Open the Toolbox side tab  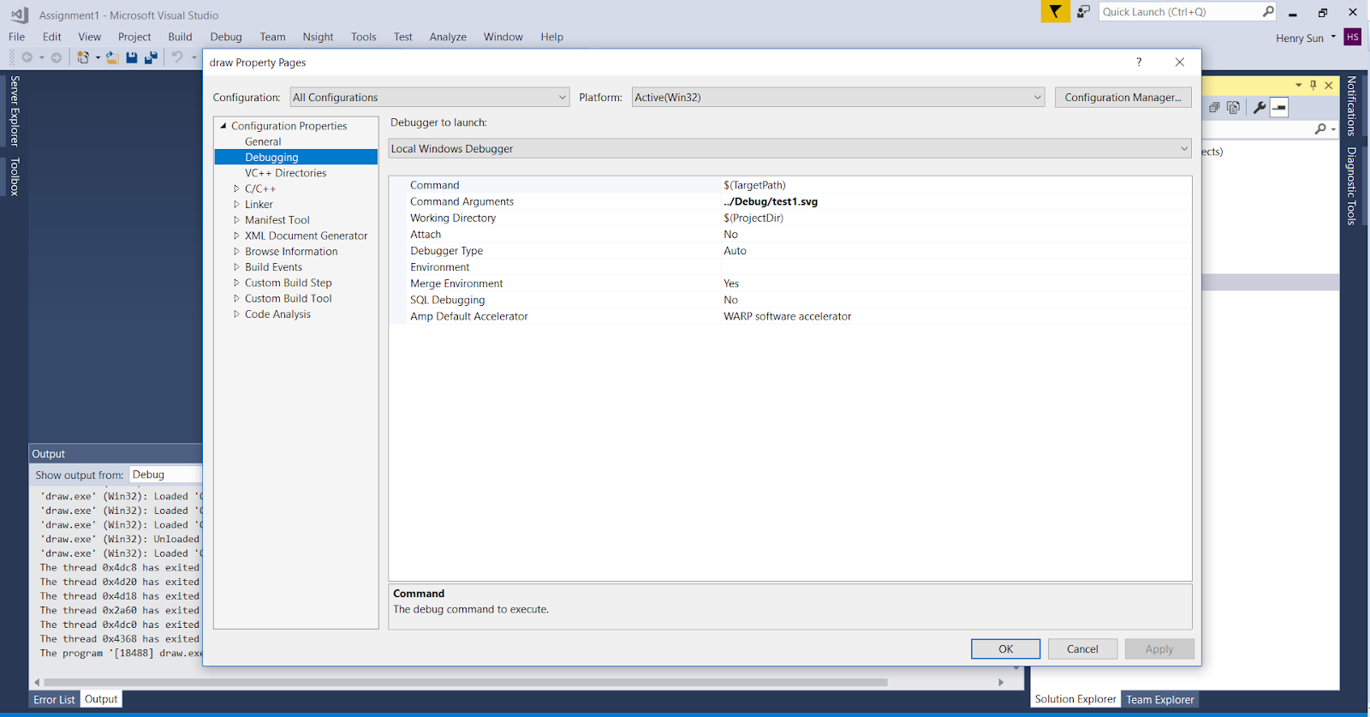[x=15, y=177]
